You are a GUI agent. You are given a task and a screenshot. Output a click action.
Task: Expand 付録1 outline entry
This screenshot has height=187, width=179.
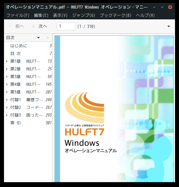coord(7,100)
